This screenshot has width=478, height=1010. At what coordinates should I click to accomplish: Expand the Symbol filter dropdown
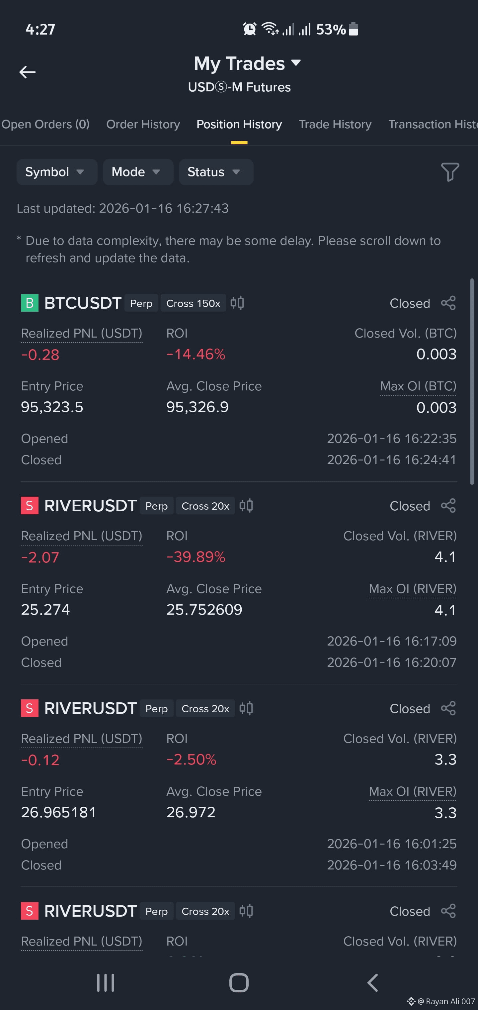click(x=57, y=172)
